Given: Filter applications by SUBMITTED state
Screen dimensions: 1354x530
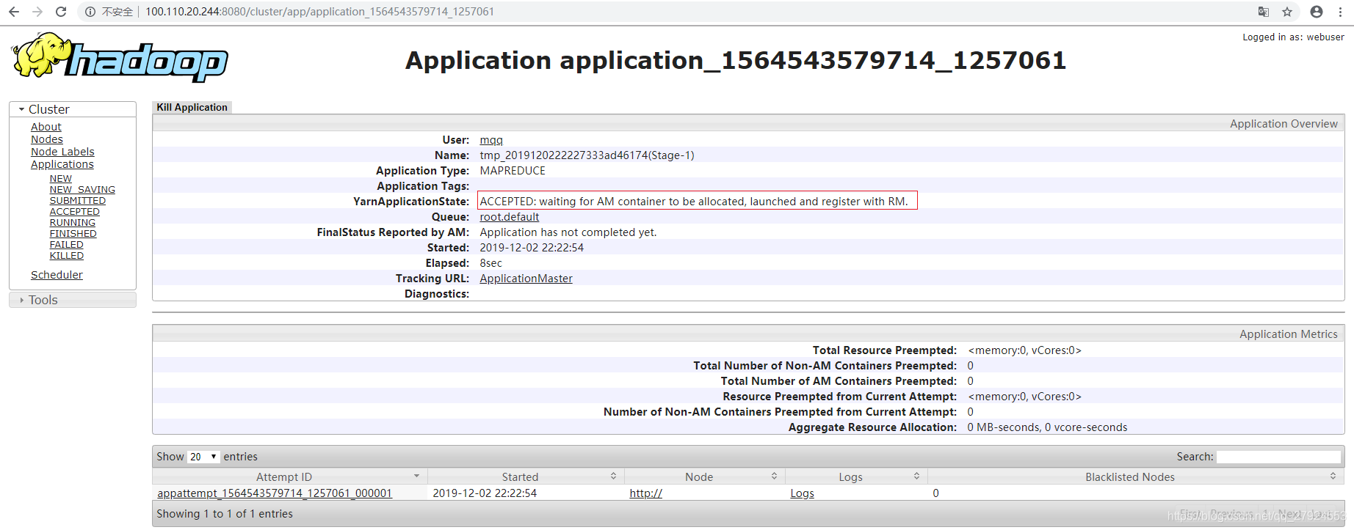Looking at the screenshot, I should coord(77,201).
